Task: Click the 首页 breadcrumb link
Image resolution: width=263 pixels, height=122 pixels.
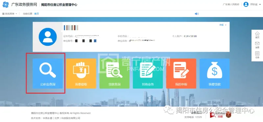Action: (x=36, y=14)
